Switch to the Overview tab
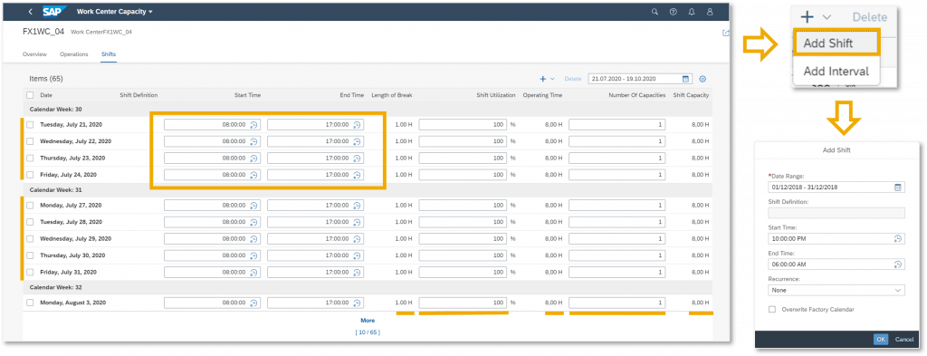The height and width of the screenshot is (356, 927). coord(34,54)
